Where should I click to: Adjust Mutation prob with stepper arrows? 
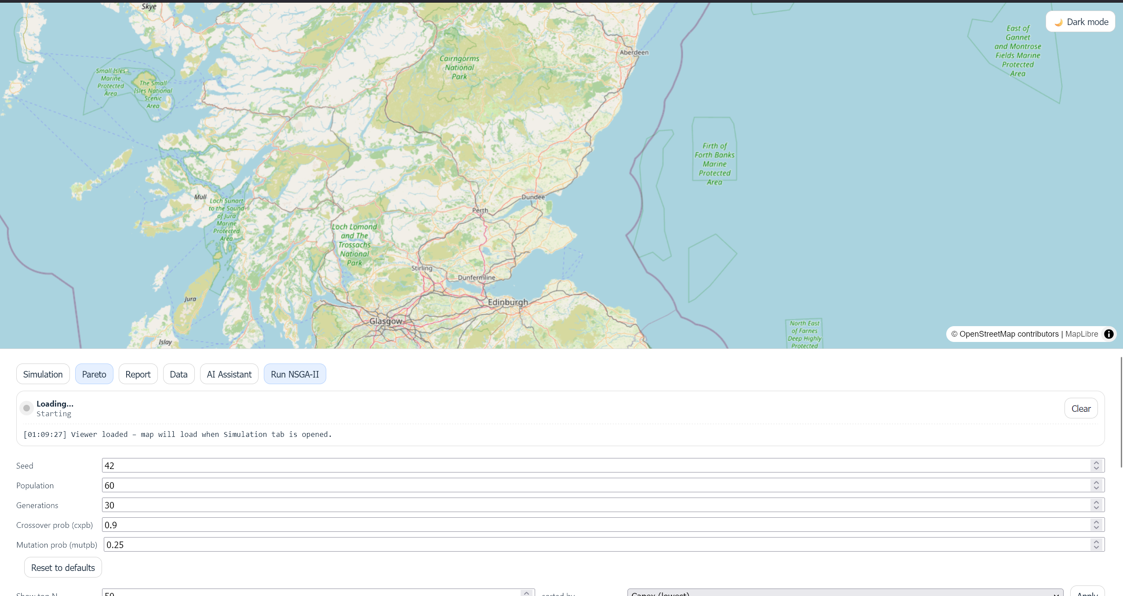click(x=1096, y=545)
